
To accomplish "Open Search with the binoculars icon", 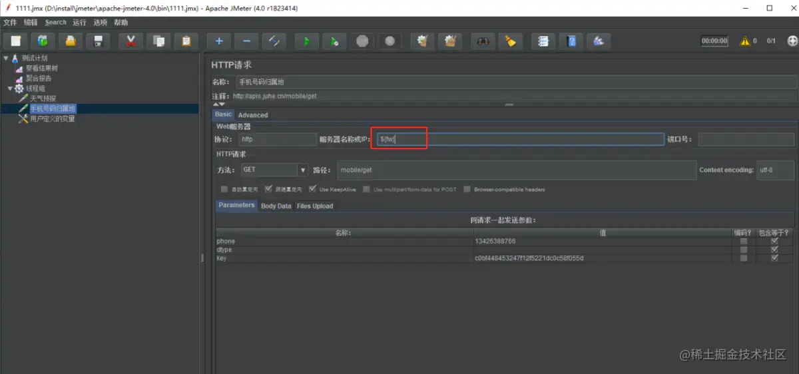I will [x=483, y=41].
